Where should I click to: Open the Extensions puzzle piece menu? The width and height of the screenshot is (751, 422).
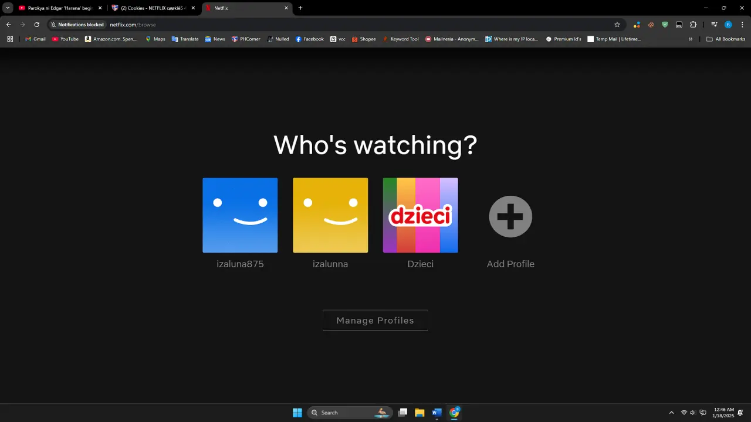tap(693, 25)
